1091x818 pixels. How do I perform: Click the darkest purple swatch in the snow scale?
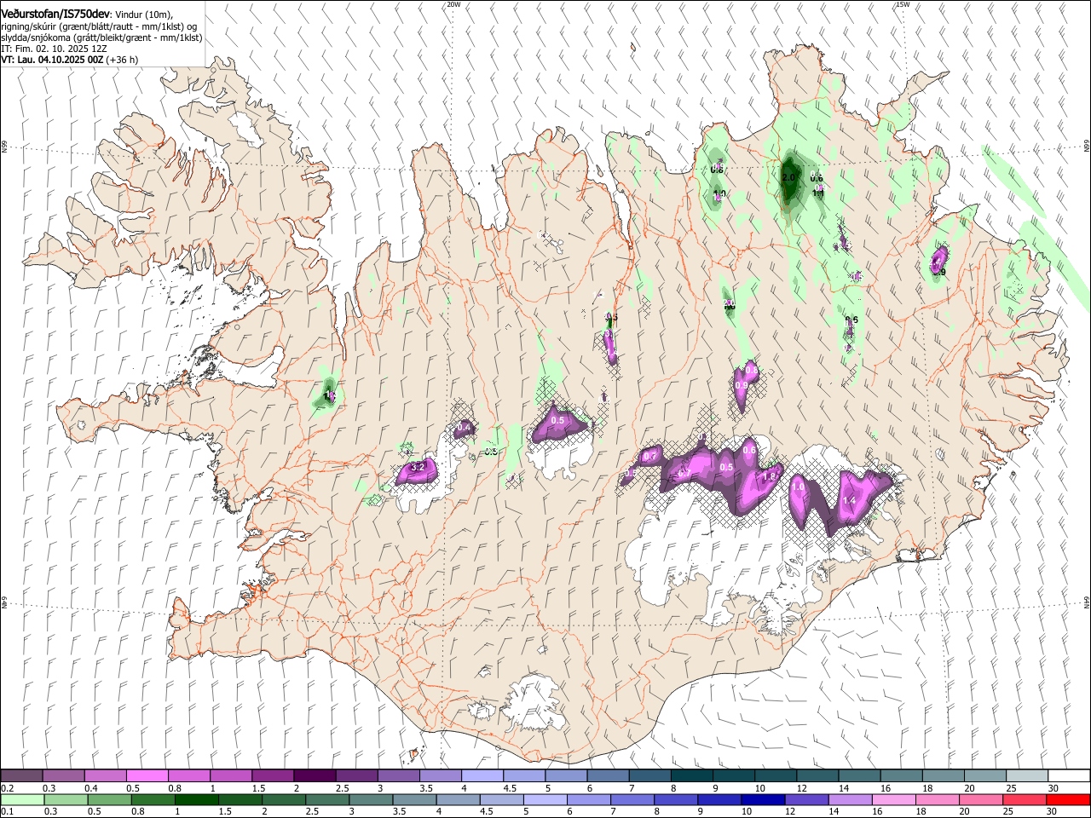tap(314, 775)
